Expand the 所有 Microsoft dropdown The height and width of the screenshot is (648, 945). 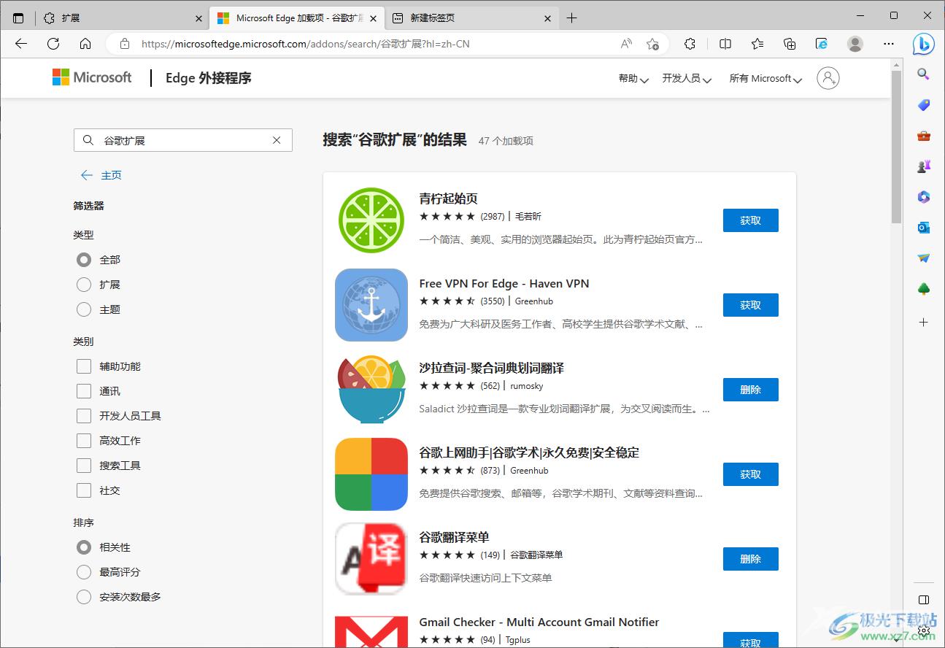click(765, 78)
